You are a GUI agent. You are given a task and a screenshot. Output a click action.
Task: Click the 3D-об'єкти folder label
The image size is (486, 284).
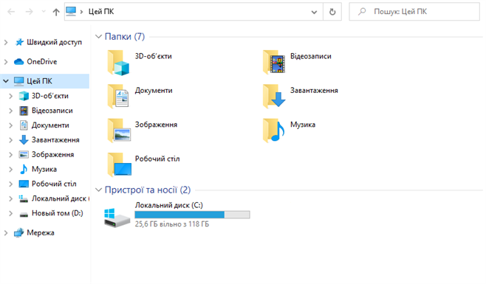153,56
